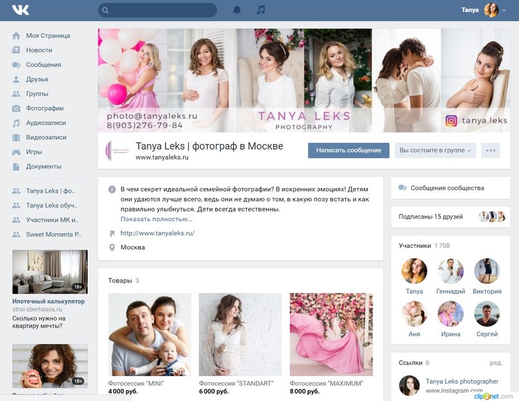The width and height of the screenshot is (519, 401).
Task: Expand the Tanya profile menu arrow
Action: (504, 11)
